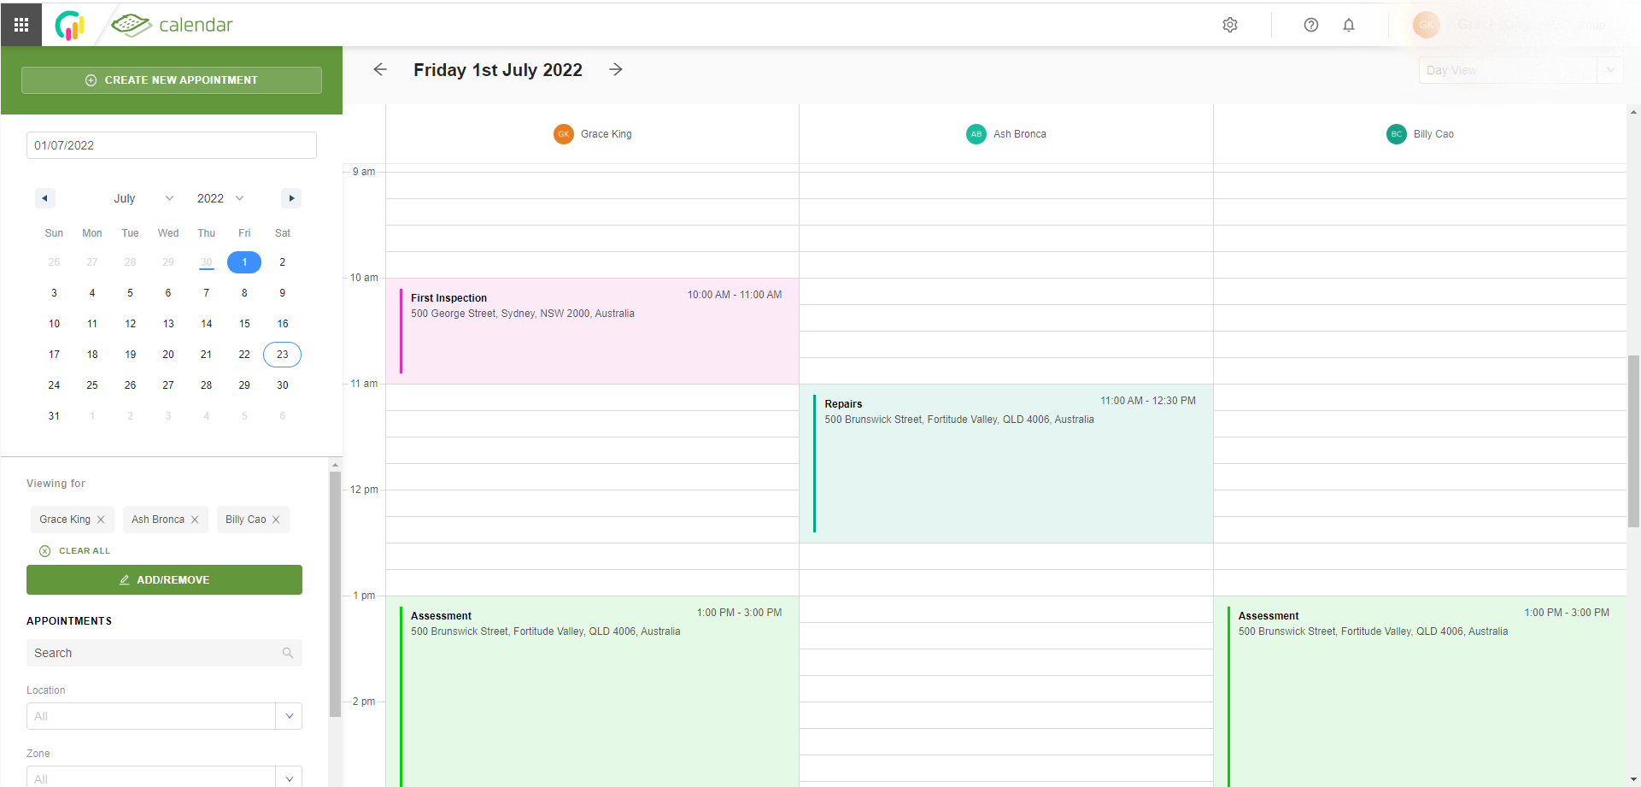Select July 12 in mini calendar

131,324
